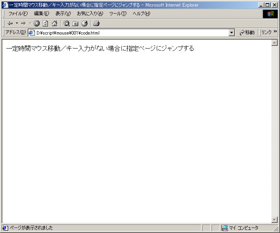Open the History clock icon
Viewport: 280px width, 233px height.
pos(84,23)
